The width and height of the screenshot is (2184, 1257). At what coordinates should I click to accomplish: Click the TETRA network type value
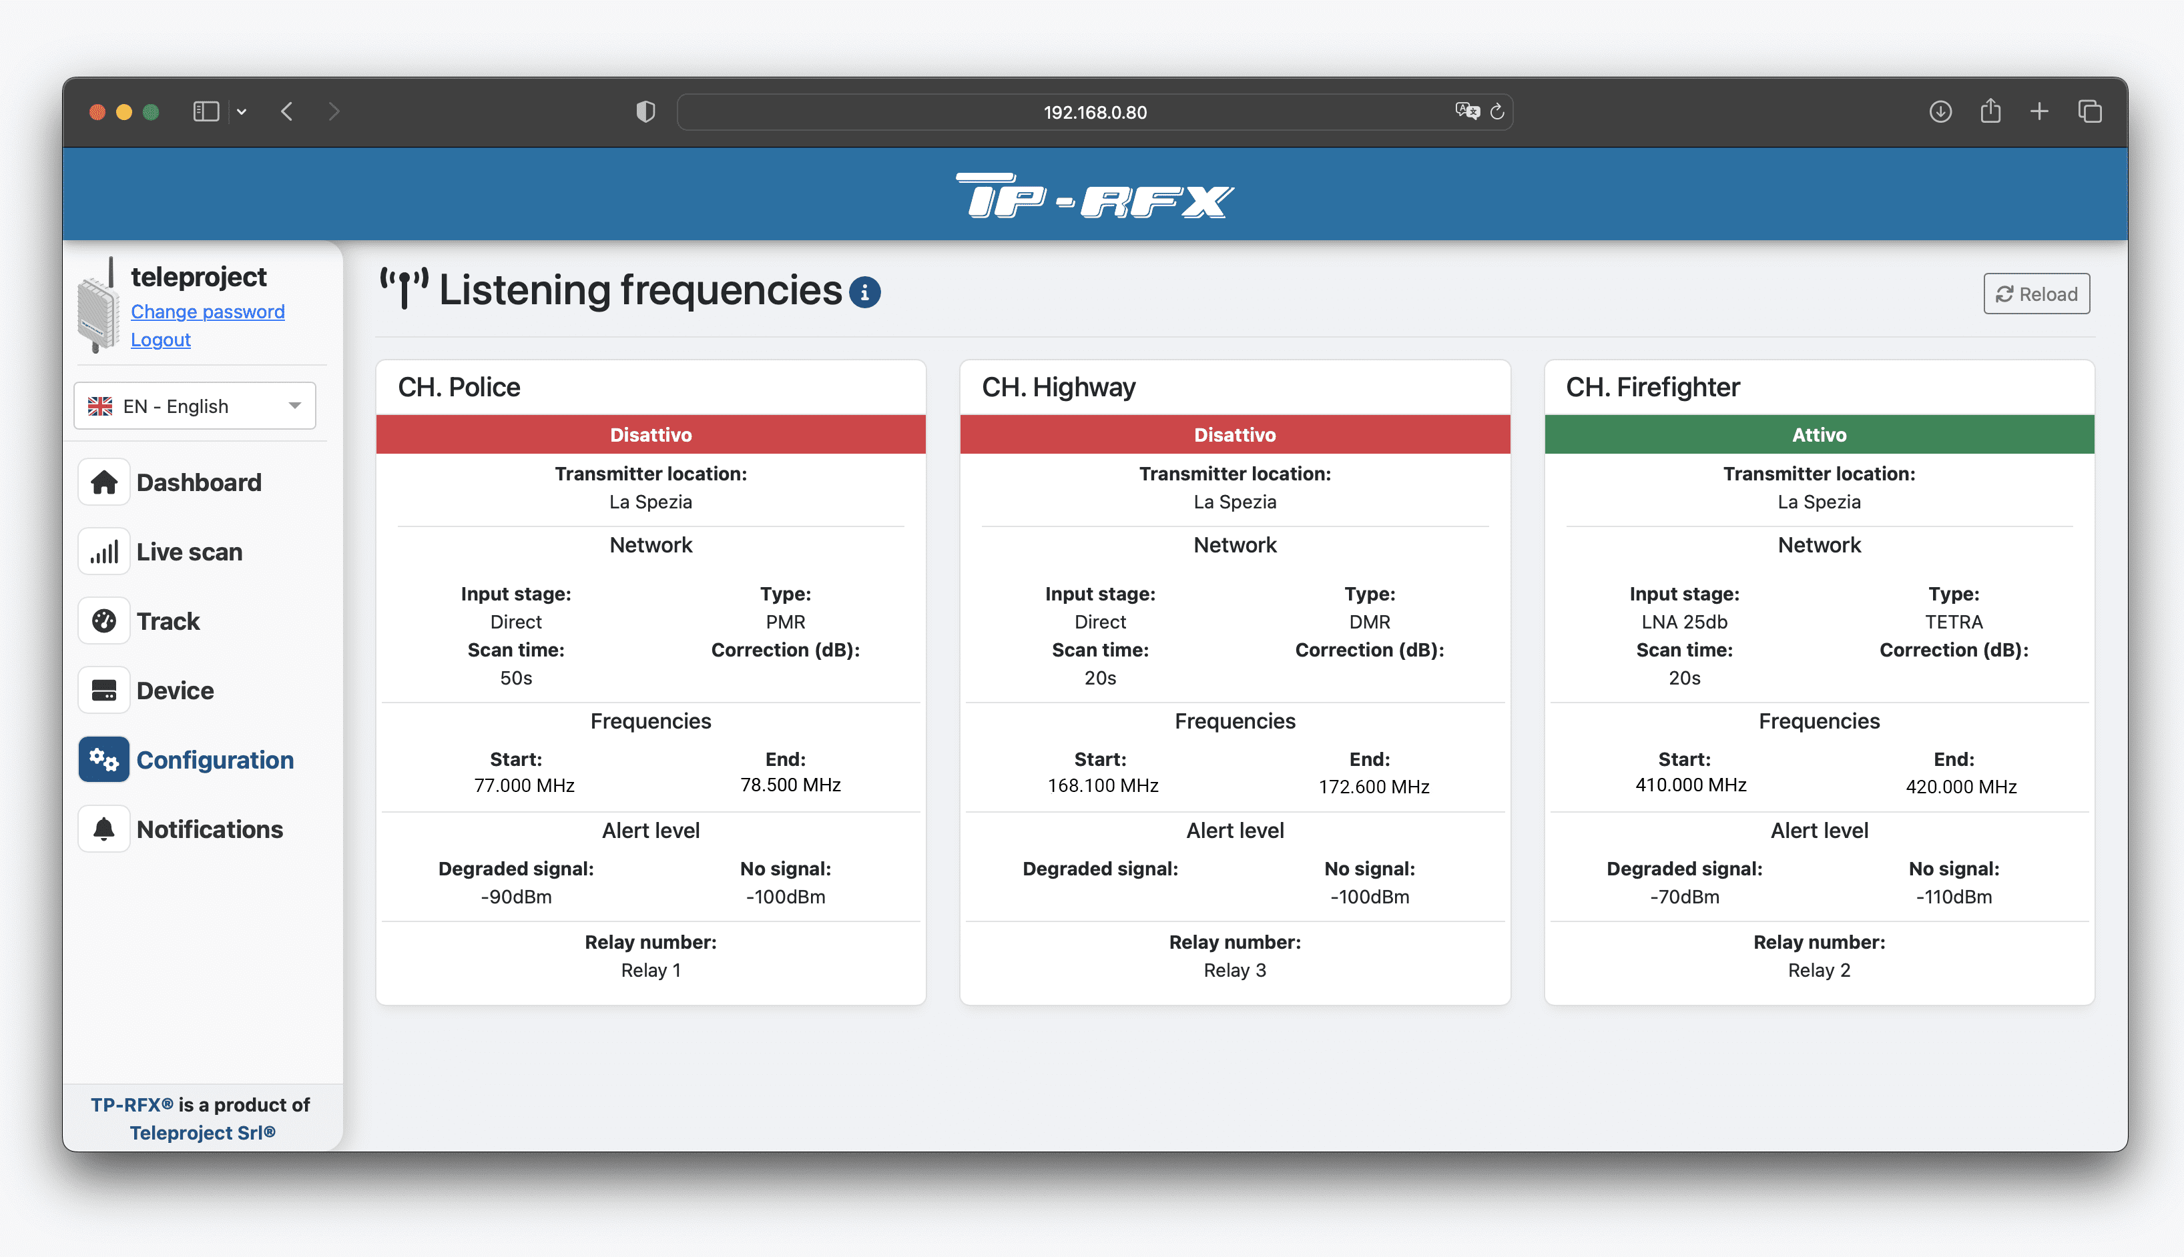tap(1954, 622)
